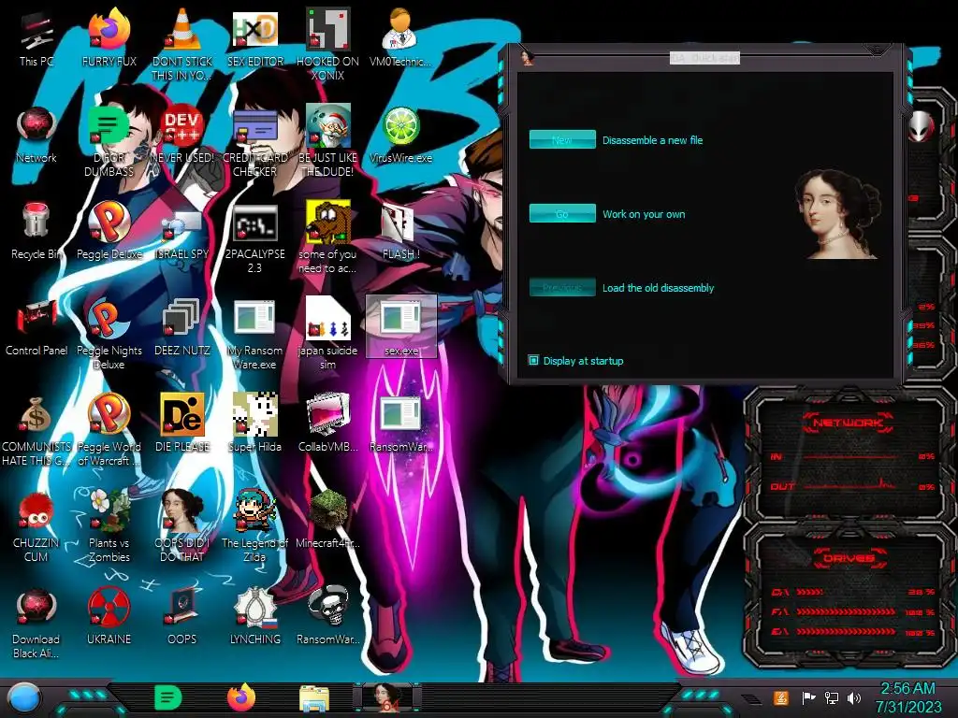
Task: Select the some of you need to ac... dog icon
Action: coord(327,223)
